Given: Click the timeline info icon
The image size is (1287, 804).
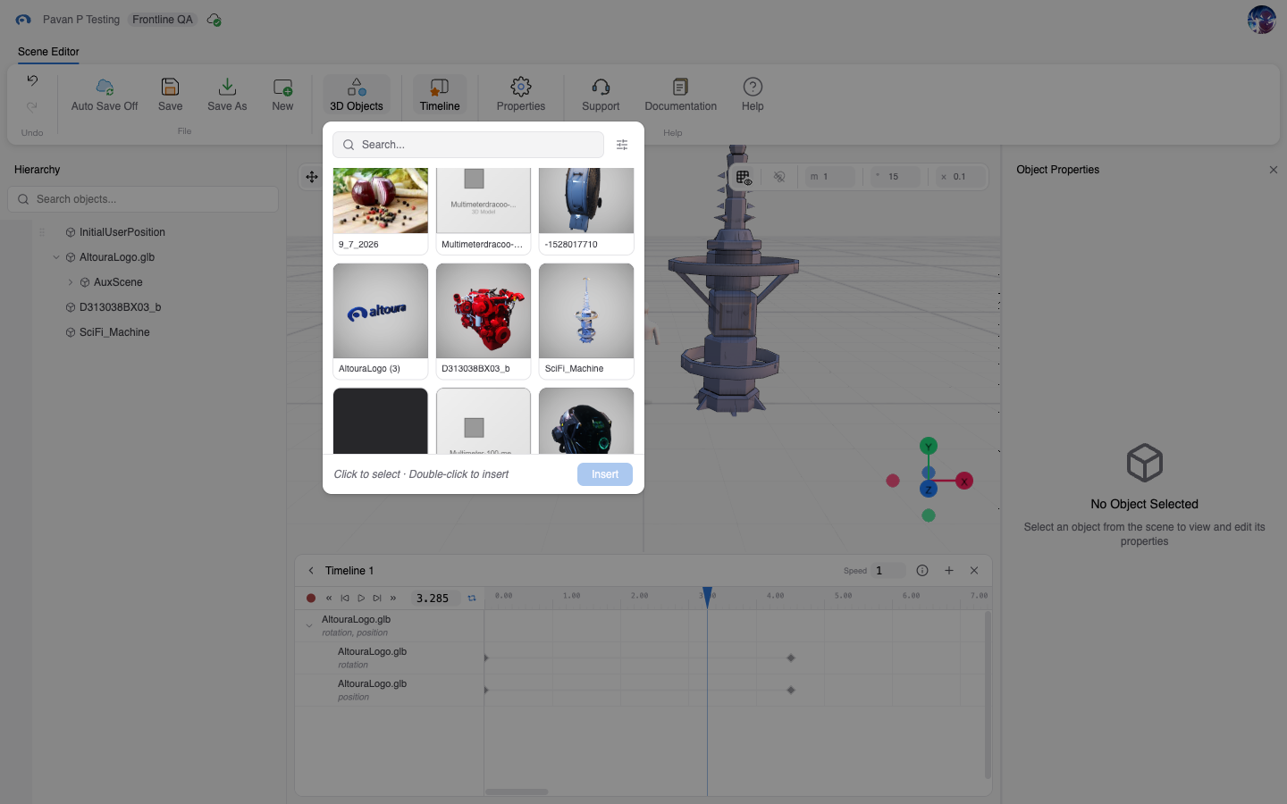Looking at the screenshot, I should tap(922, 571).
